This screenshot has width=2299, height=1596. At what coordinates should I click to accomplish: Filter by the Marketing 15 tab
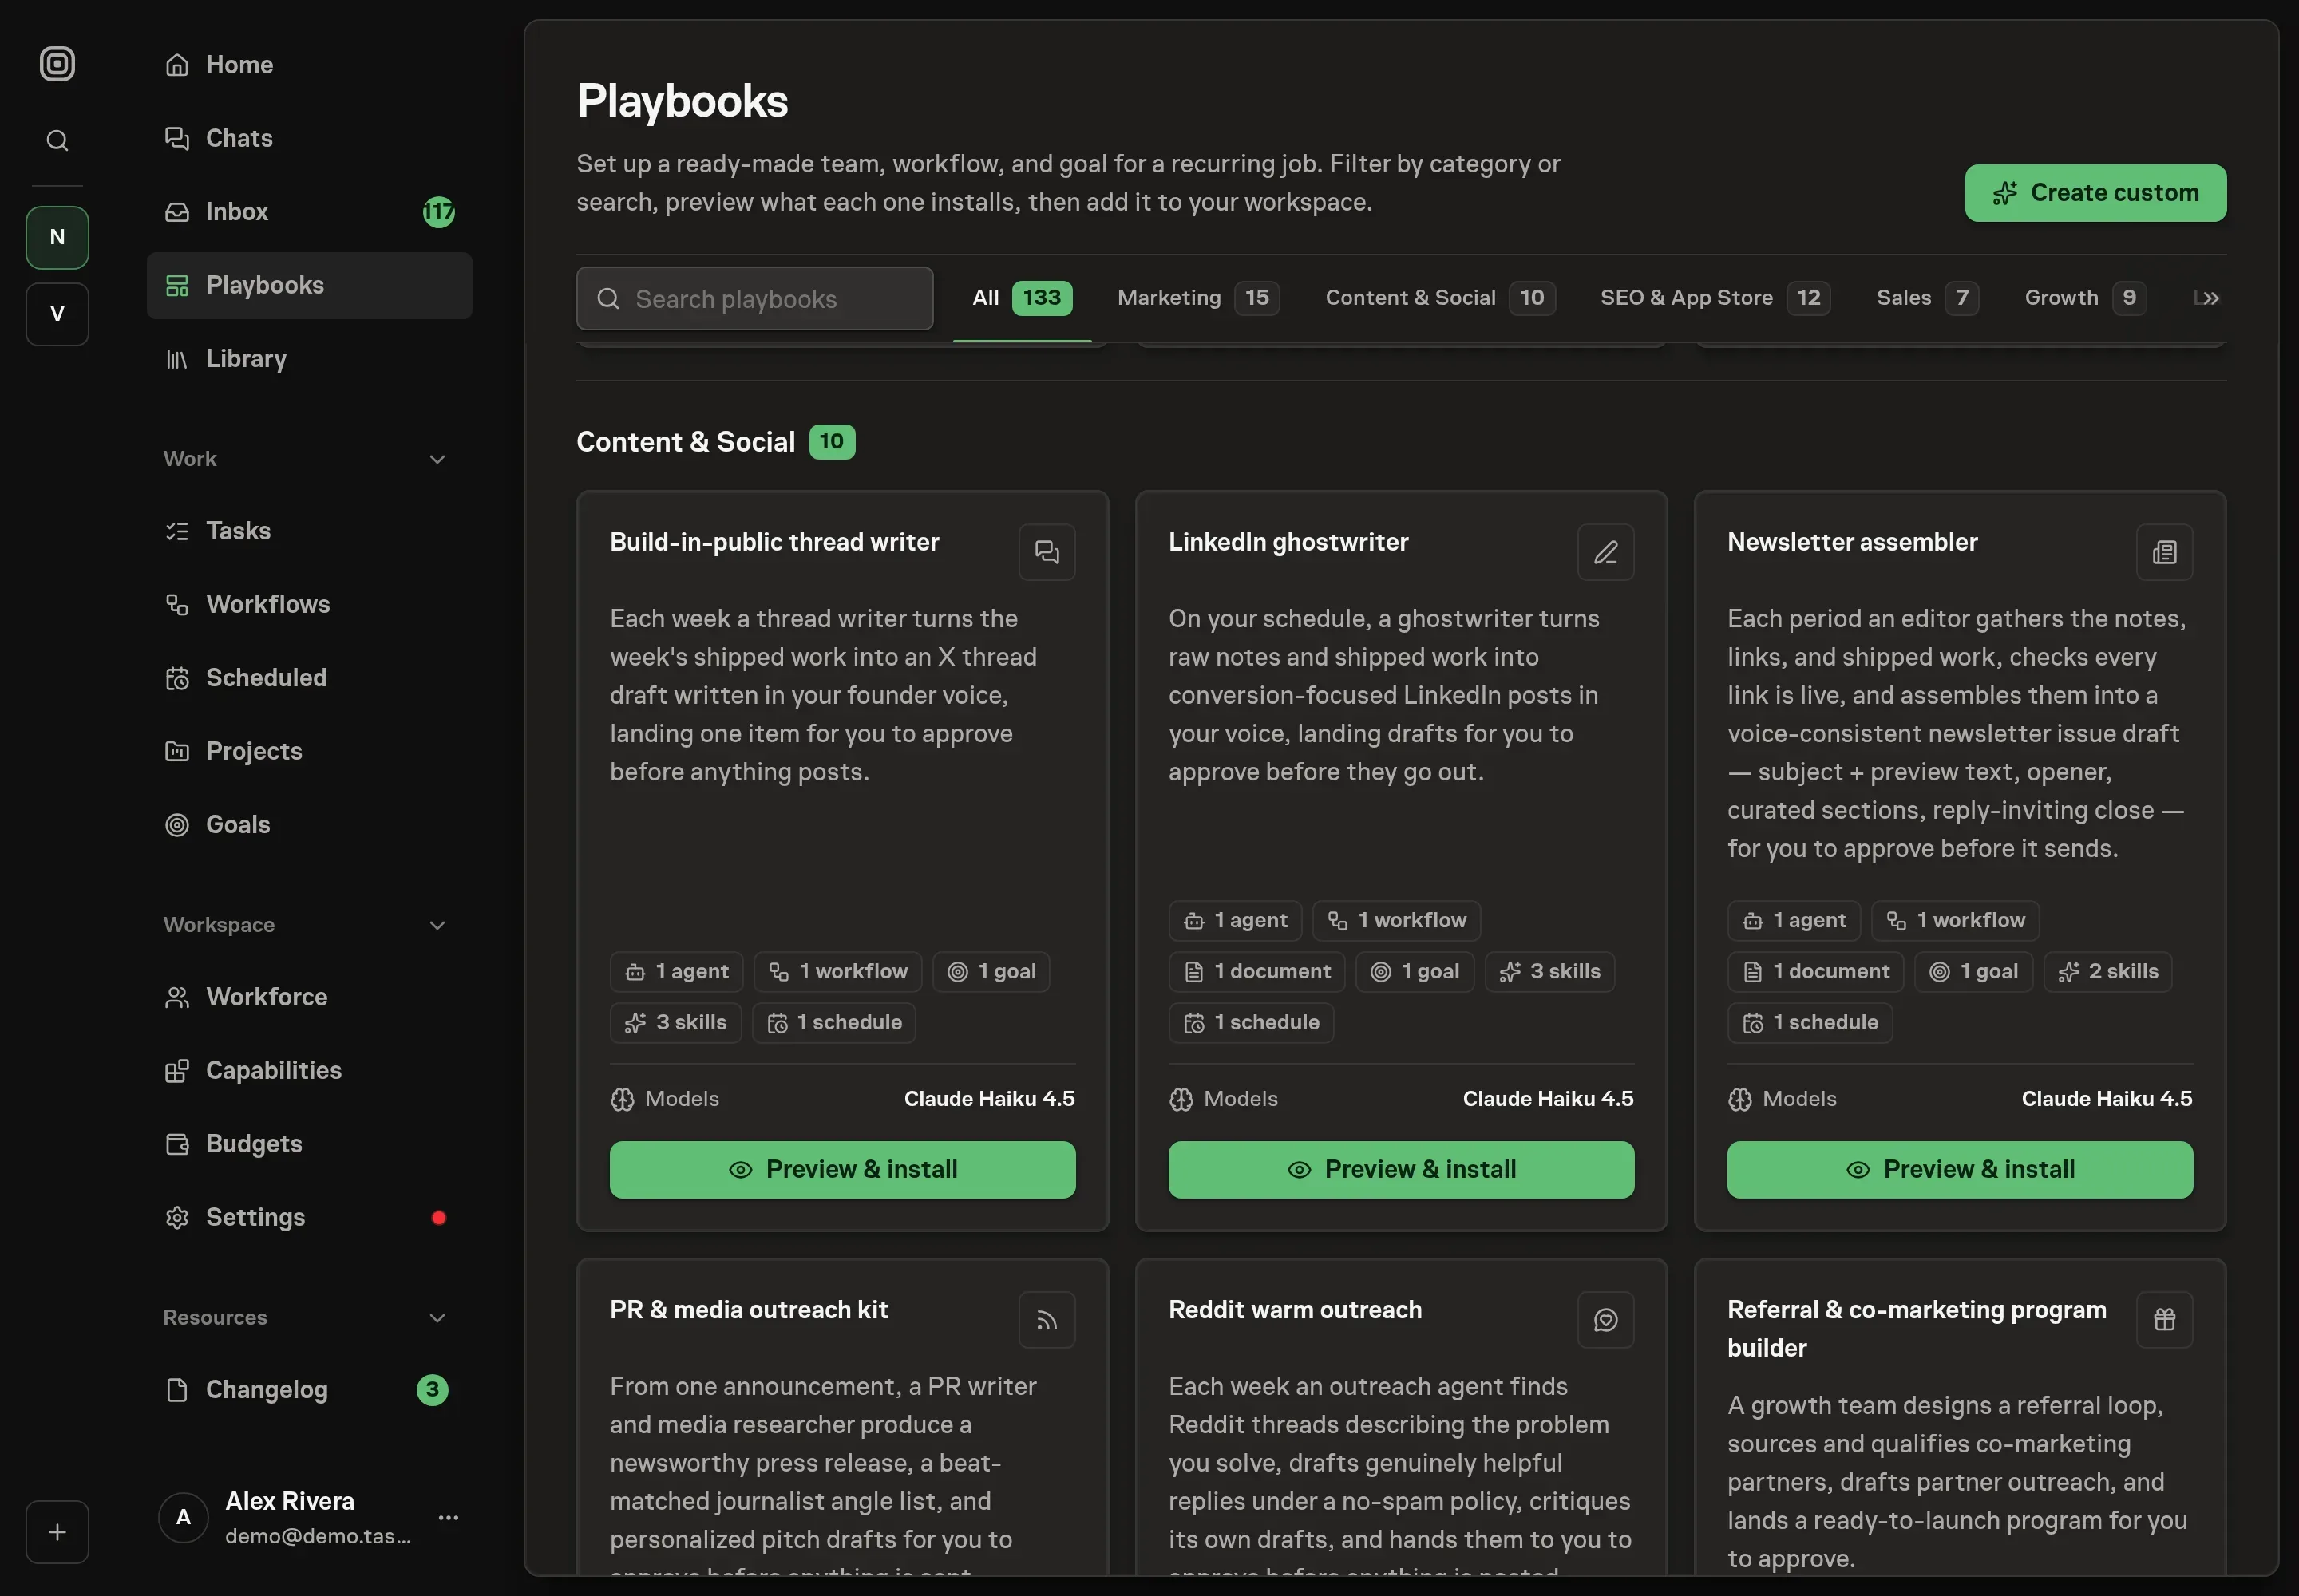(1197, 298)
